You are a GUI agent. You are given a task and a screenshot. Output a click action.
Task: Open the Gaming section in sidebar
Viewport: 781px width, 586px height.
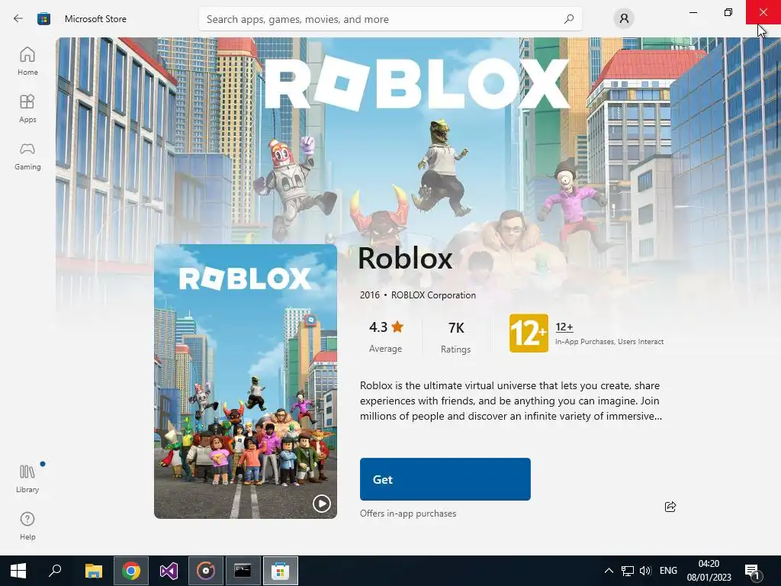pyautogui.click(x=27, y=156)
